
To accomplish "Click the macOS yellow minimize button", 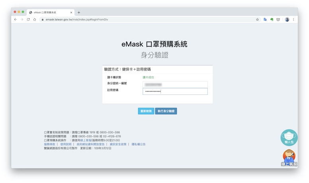I will click(19, 12).
